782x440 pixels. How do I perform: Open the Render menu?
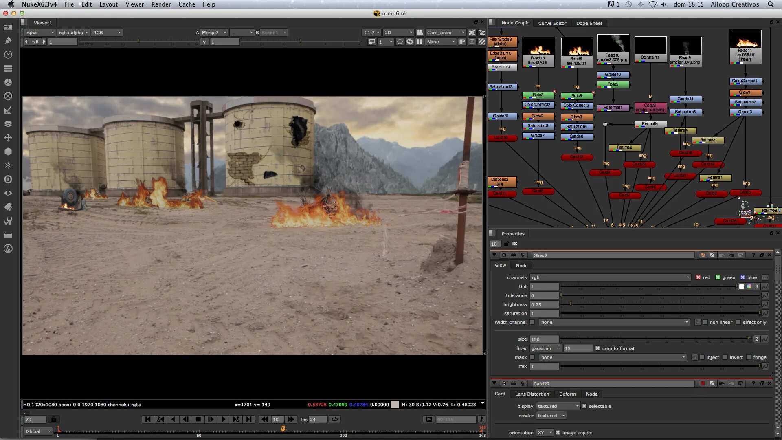(161, 4)
